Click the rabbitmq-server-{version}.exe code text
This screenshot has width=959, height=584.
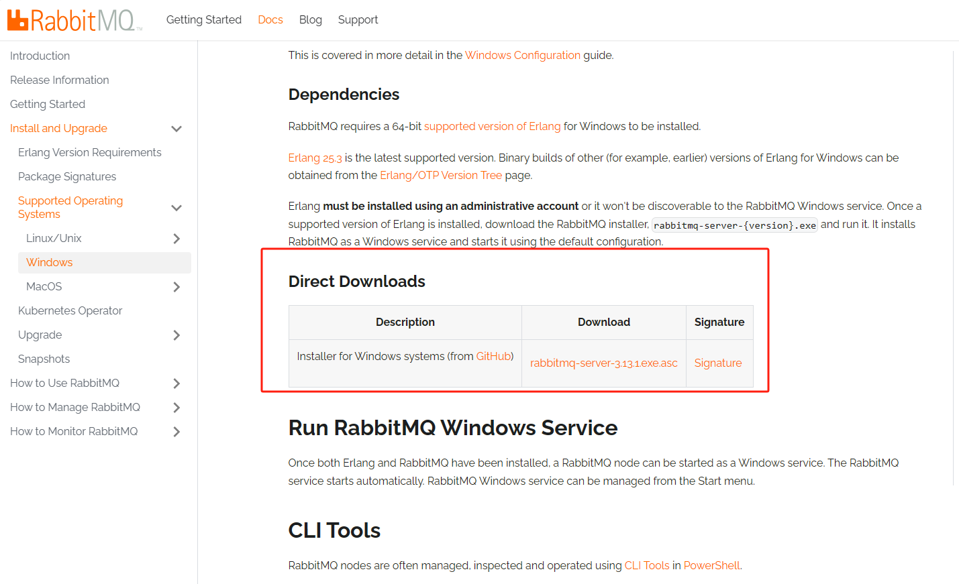point(735,225)
